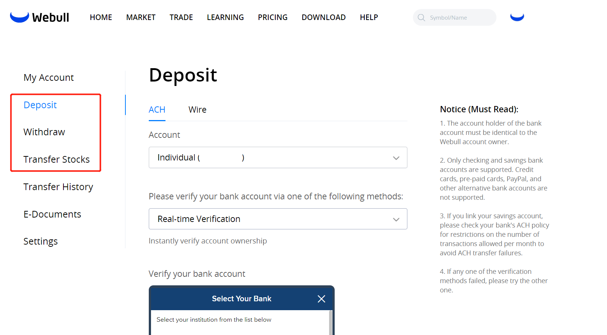607x335 pixels.
Task: Open the DOWNLOAD menu item
Action: pyautogui.click(x=324, y=17)
